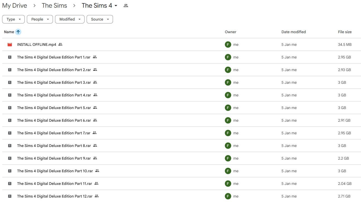Click the archive icon for Part 12.rar
361x202 pixels.
[10, 196]
